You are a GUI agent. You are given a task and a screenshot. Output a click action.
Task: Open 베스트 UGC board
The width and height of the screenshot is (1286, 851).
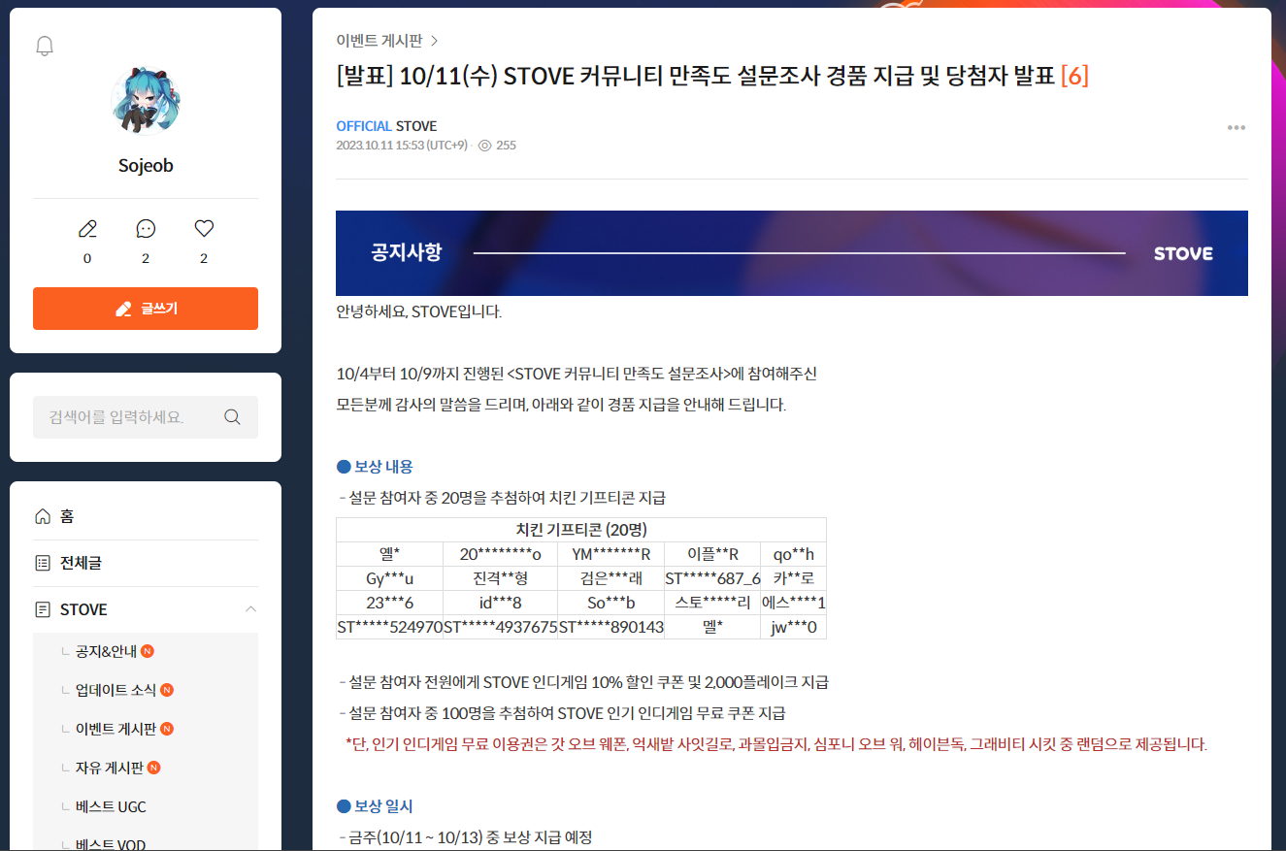pyautogui.click(x=111, y=806)
